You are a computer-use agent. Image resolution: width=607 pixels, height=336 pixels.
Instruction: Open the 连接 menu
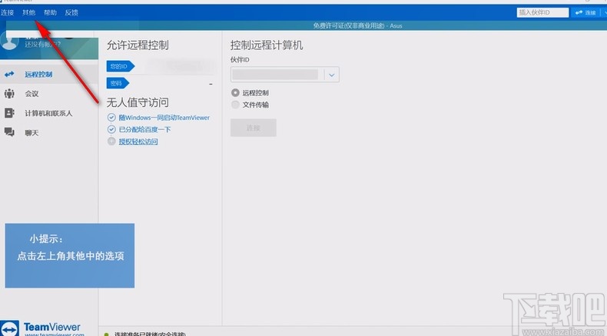click(7, 13)
